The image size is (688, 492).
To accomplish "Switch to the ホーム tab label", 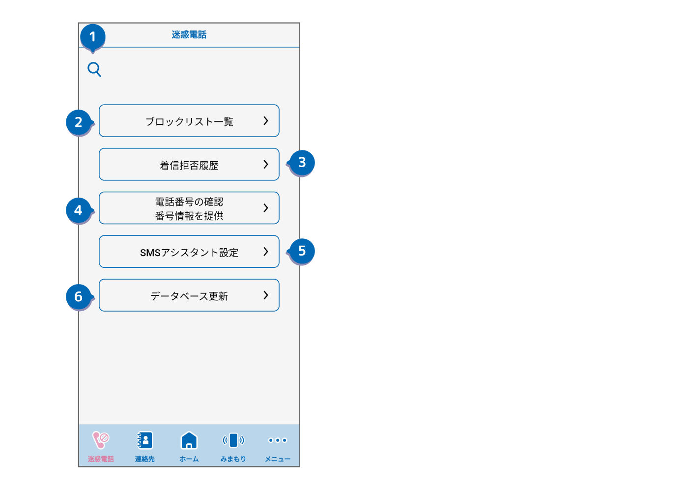I will 189,459.
